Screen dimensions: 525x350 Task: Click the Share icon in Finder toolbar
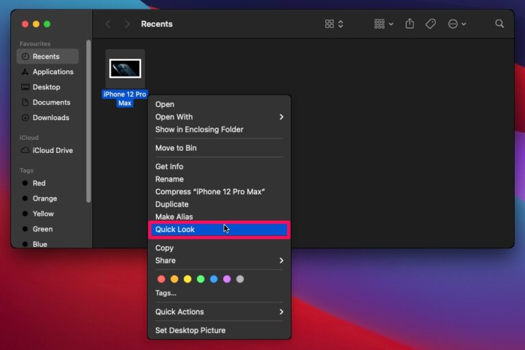point(409,24)
